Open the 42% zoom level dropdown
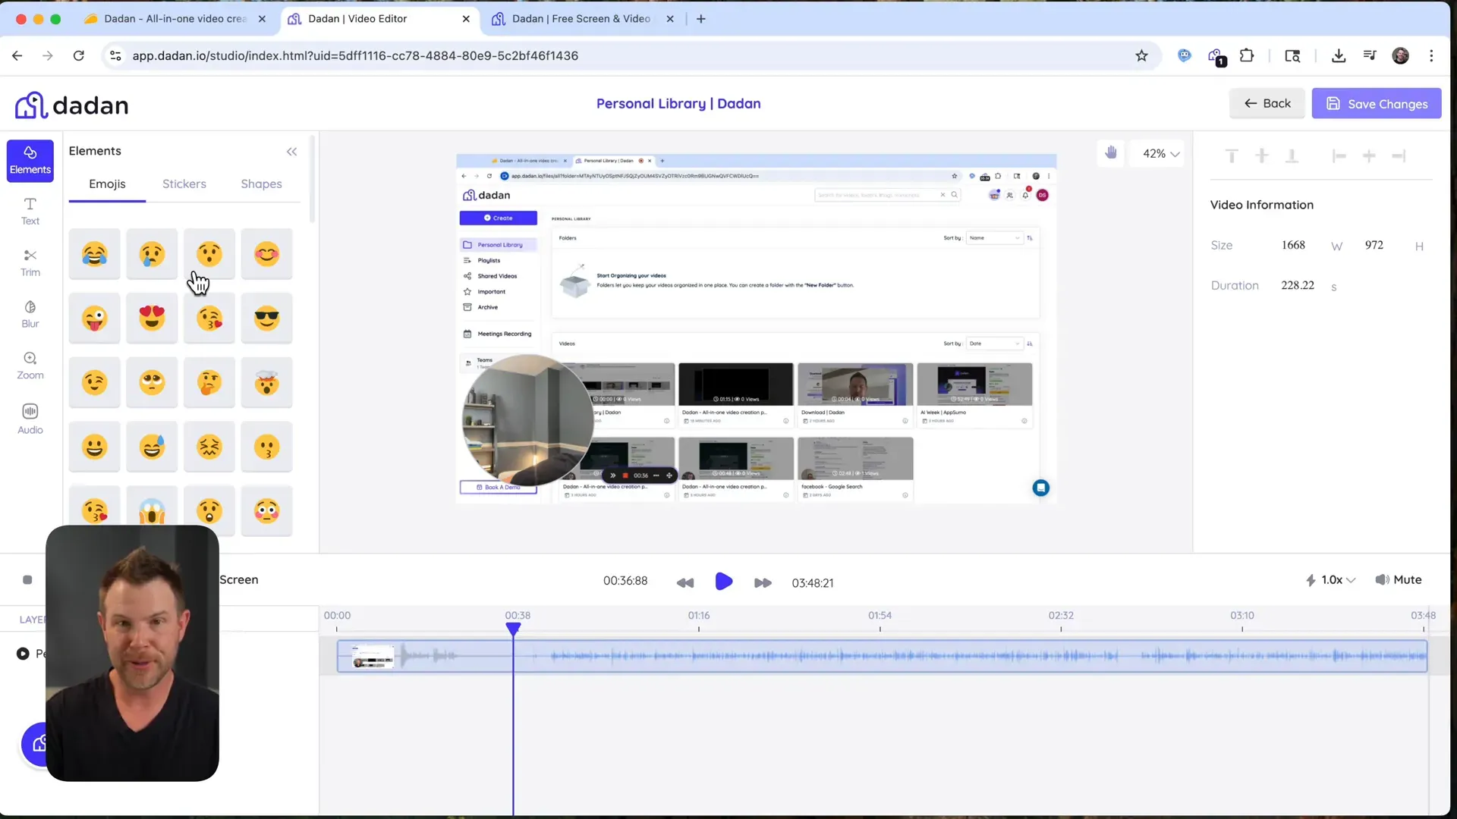 pyautogui.click(x=1160, y=154)
